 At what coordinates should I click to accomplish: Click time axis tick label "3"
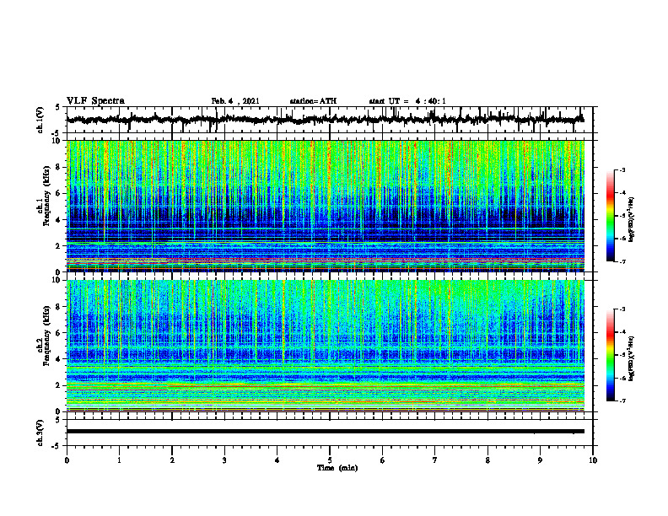[224, 460]
